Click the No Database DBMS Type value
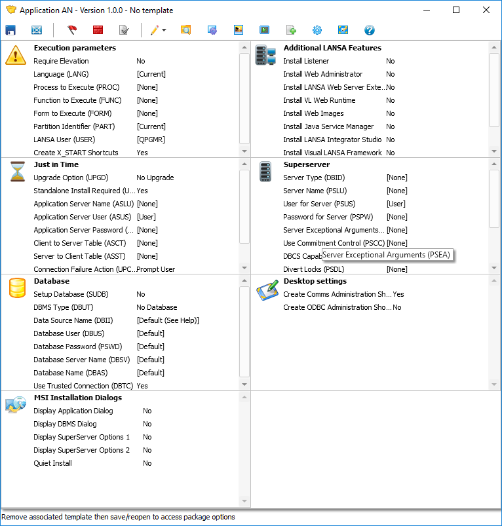 tap(157, 307)
